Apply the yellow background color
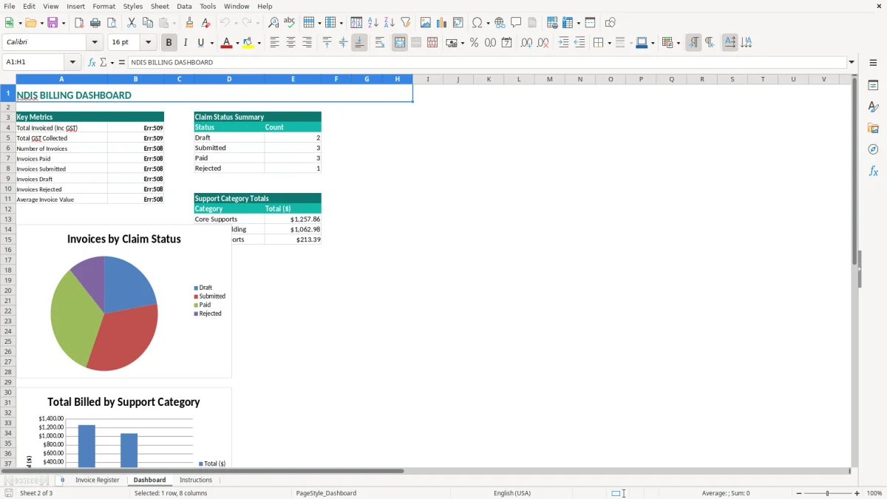The height and width of the screenshot is (499, 887). [x=248, y=43]
